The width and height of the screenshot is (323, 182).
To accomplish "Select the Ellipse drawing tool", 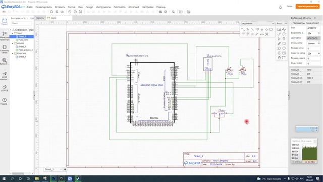I will click(284, 49).
